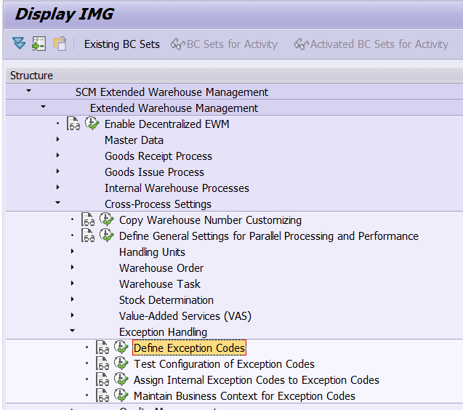Execute Test Configuration of Exception Codes icon
463x410 pixels.
121,363
